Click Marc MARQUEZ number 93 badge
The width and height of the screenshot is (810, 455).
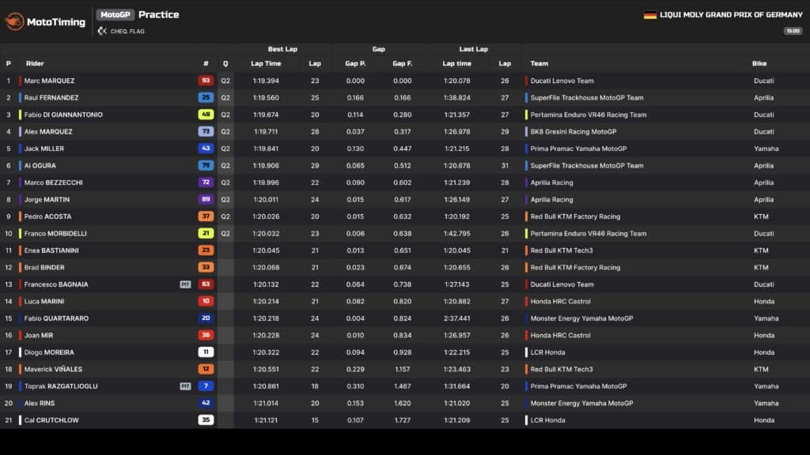point(206,81)
